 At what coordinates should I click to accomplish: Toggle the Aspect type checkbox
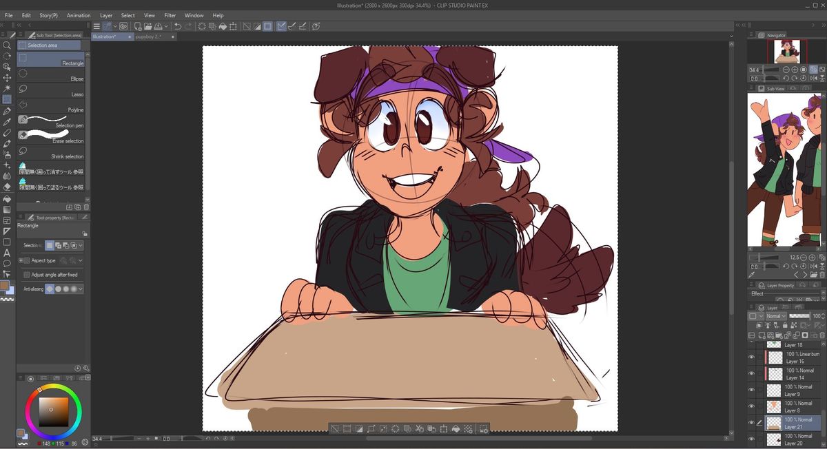(27, 260)
